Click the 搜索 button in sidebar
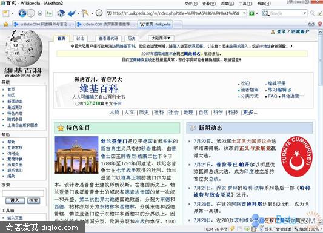 click(33, 200)
